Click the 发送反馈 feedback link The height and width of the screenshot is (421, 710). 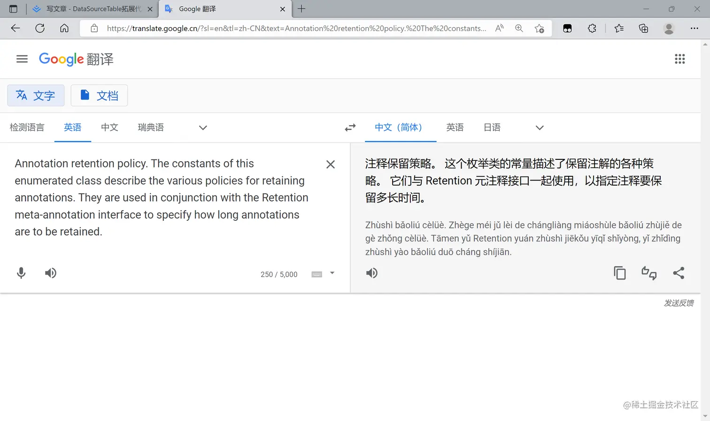(679, 303)
